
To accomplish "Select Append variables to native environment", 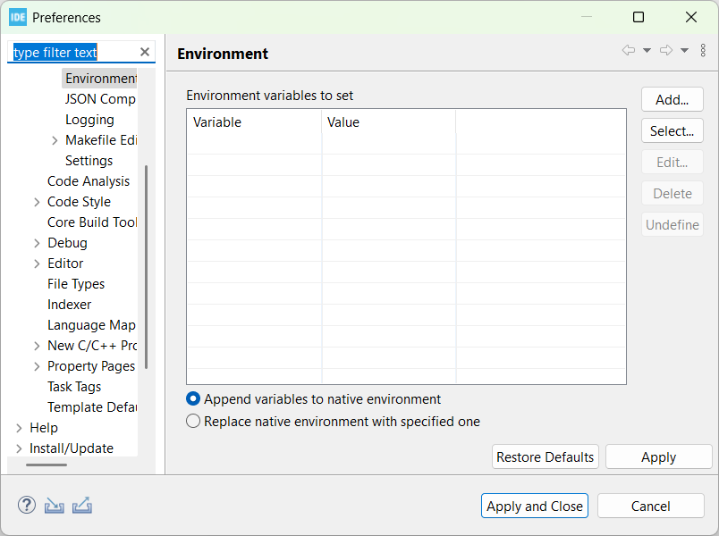I will pyautogui.click(x=193, y=399).
